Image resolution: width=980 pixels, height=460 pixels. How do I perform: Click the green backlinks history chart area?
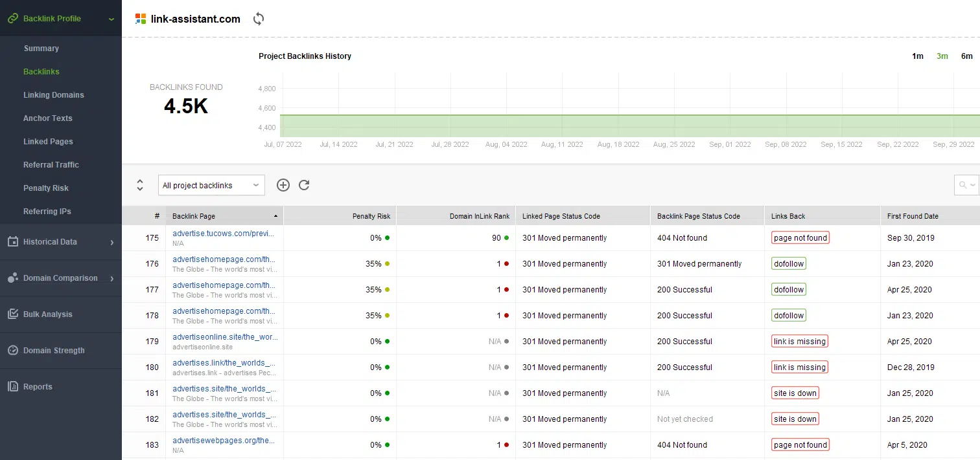tap(630, 126)
